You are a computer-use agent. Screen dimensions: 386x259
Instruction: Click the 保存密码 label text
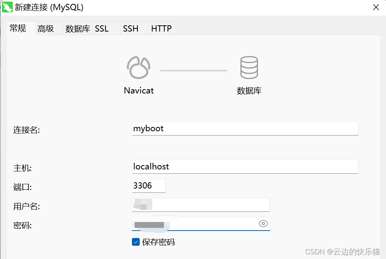pos(158,242)
